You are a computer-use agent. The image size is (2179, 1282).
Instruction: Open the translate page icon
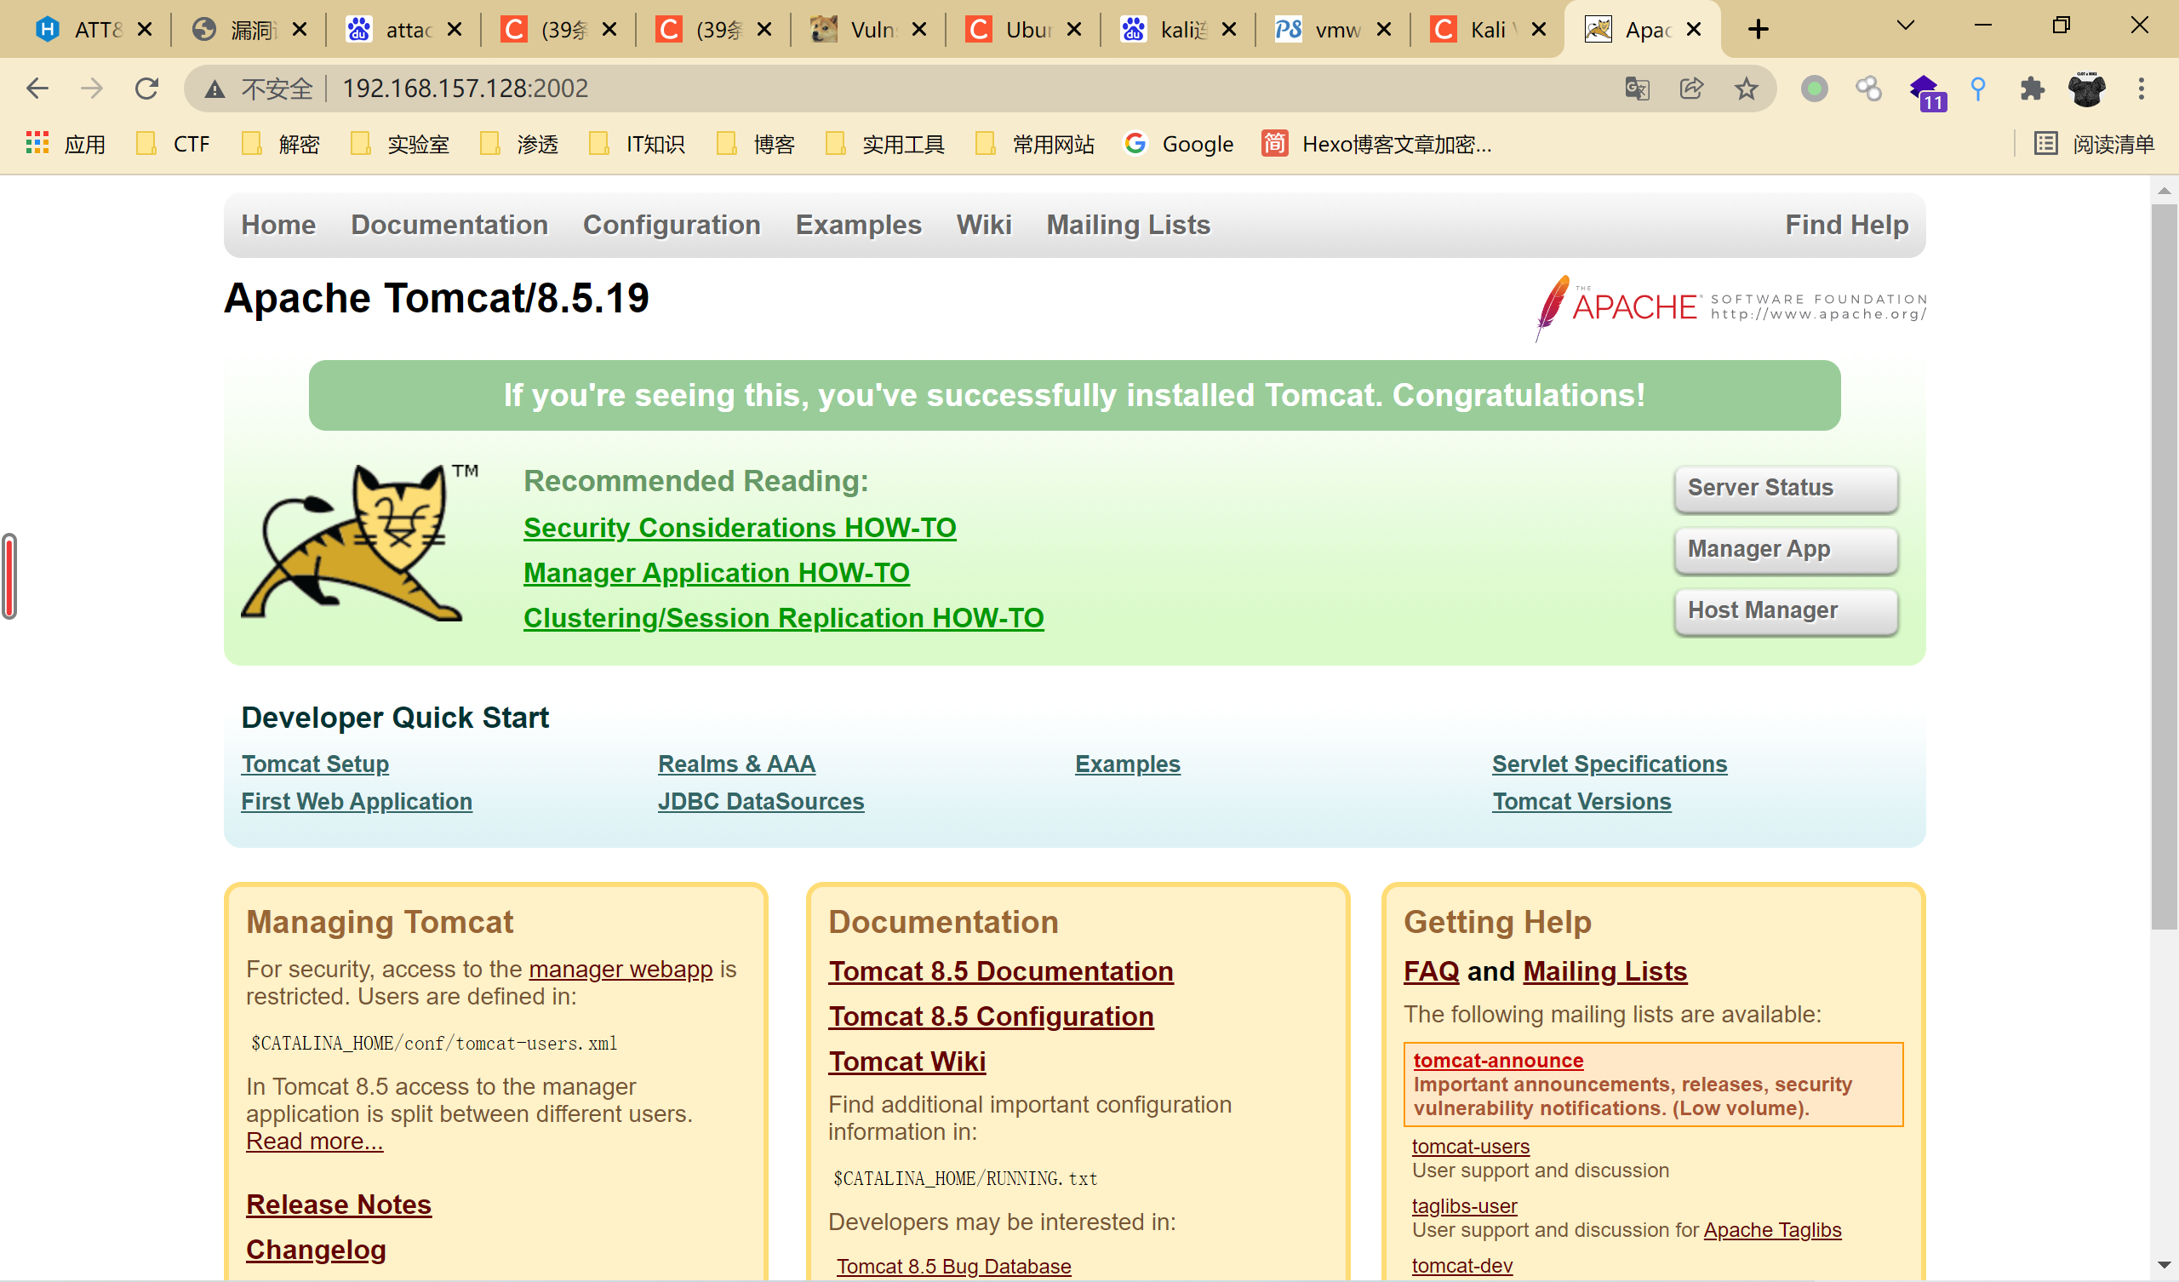(1637, 89)
